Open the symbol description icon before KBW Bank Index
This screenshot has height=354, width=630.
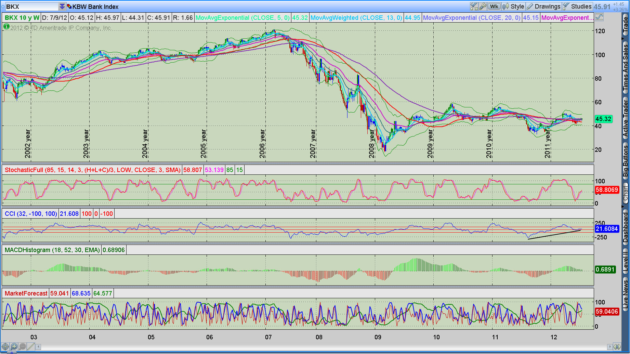point(69,6)
